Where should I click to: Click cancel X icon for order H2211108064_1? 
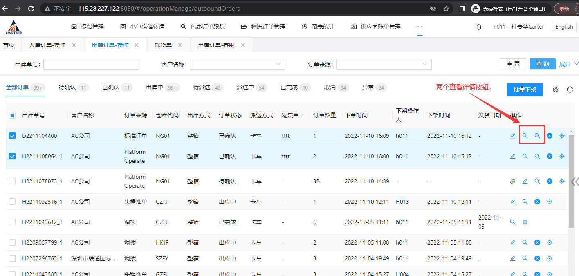(550, 156)
